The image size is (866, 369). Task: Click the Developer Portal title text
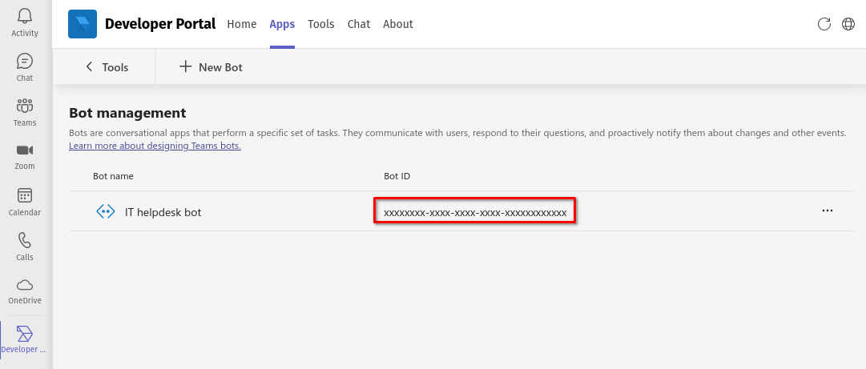coord(160,24)
